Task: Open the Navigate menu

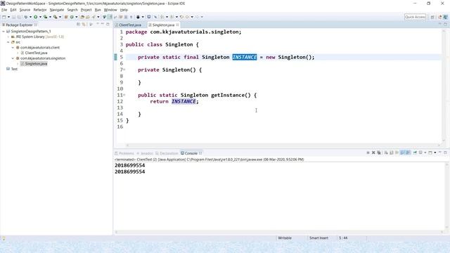Action: 57,10
